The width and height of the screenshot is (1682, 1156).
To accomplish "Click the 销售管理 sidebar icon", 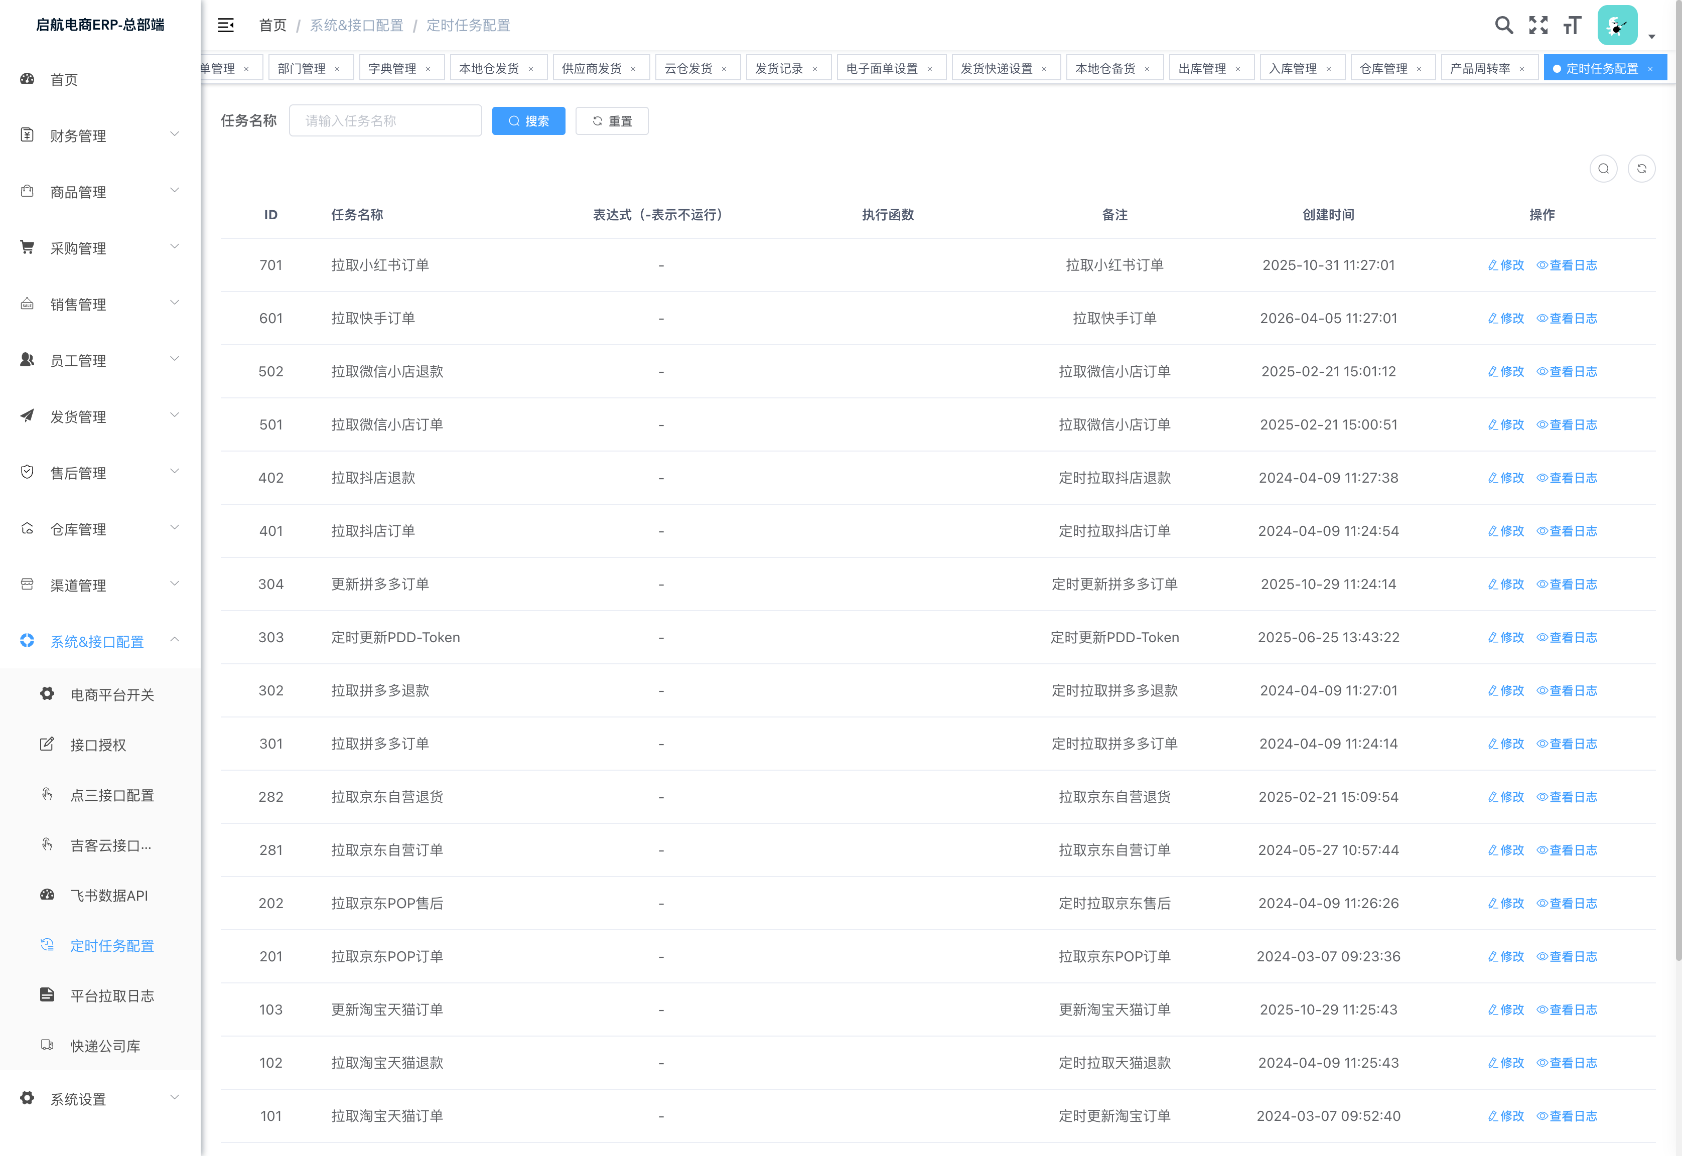I will pyautogui.click(x=28, y=304).
